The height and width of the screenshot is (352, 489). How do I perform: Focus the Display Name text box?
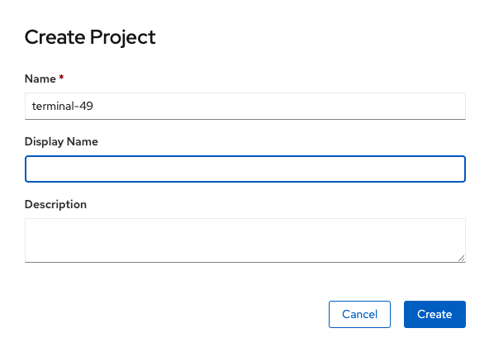[245, 169]
